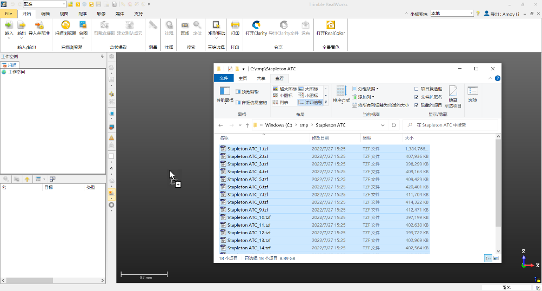Select the 扫描 tab in the workspace panel
This screenshot has height=291, width=542.
(x=10, y=65)
